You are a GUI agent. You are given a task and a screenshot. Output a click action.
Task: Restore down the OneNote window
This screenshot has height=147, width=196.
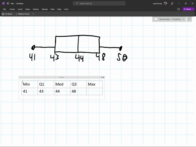pos(185,4)
